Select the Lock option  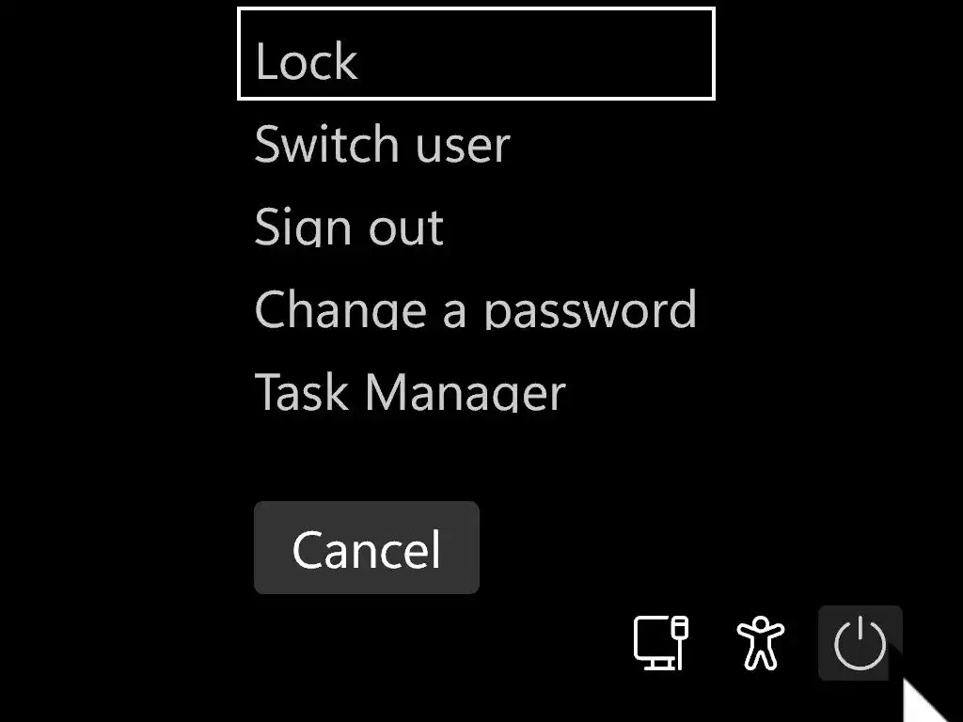point(476,54)
